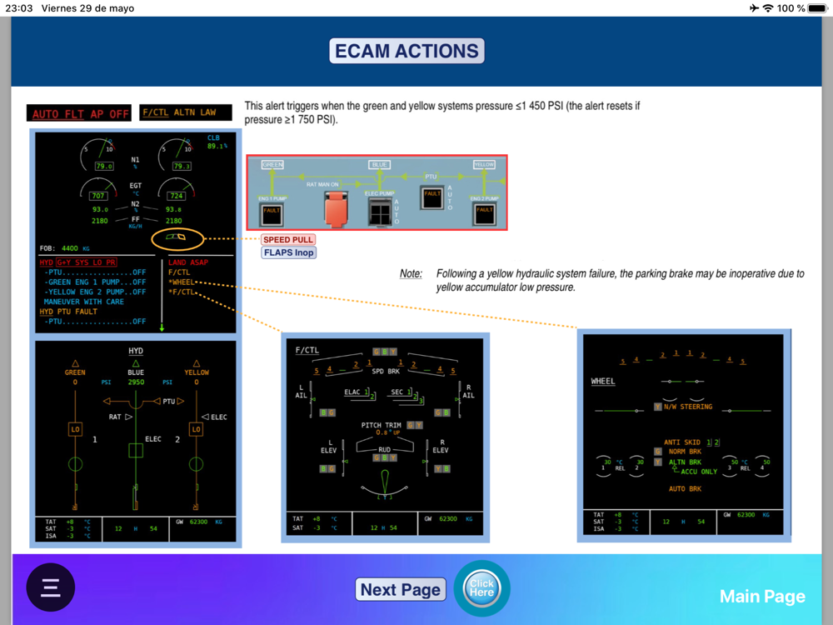Click YELLOW ENG 2 PUMP OFF line
Viewport: 833px width, 625px height.
pos(95,292)
